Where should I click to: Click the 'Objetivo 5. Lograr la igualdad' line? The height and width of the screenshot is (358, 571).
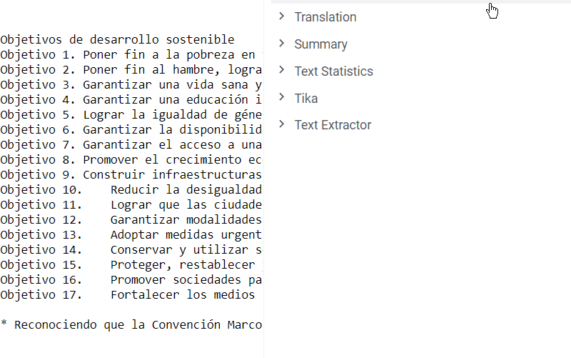(131, 114)
